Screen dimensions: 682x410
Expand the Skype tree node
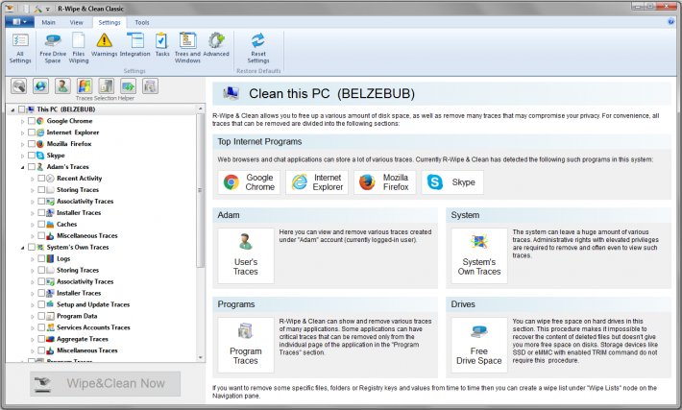(x=22, y=156)
